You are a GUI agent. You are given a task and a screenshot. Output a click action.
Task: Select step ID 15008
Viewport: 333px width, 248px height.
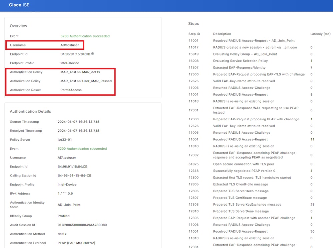tap(194, 61)
